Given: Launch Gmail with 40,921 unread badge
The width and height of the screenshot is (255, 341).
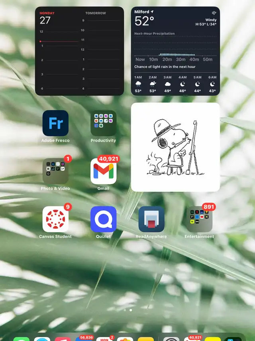Looking at the screenshot, I should (x=103, y=171).
